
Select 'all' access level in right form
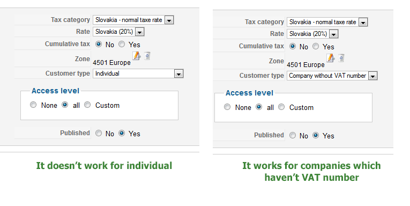(x=259, y=107)
